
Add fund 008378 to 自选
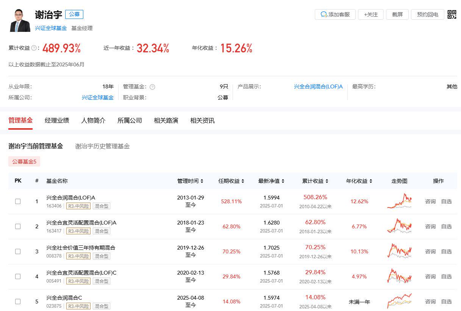point(447,251)
